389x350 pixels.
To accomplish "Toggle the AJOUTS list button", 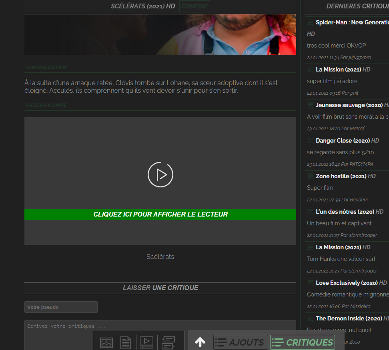I will click(241, 342).
